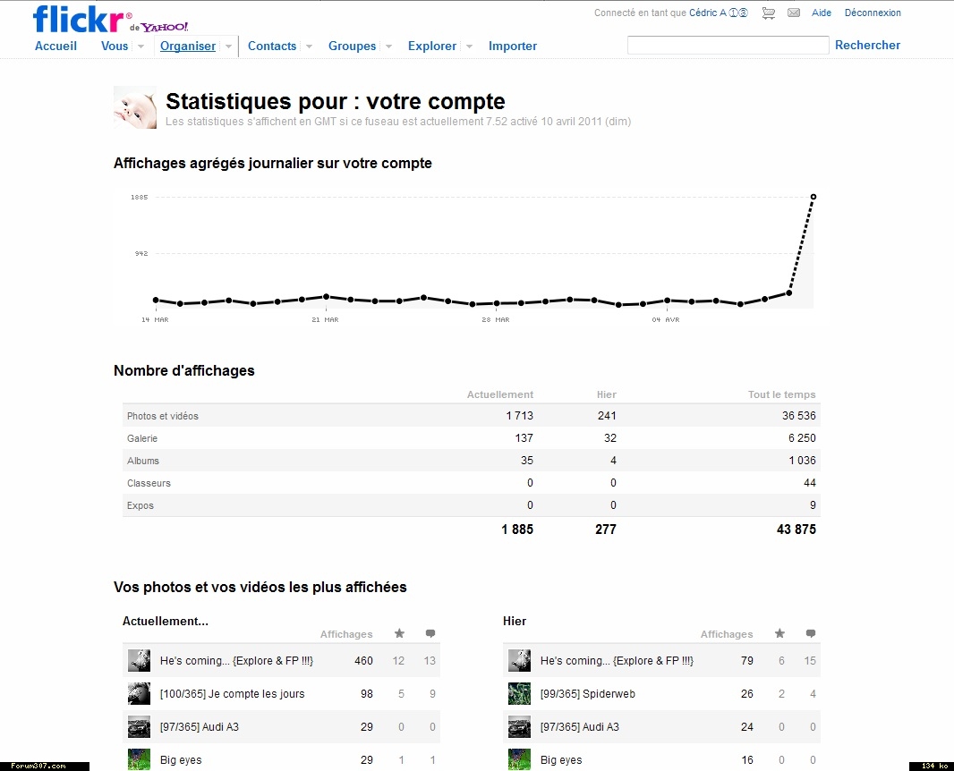
Task: Click the Déconnexion link
Action: point(873,13)
